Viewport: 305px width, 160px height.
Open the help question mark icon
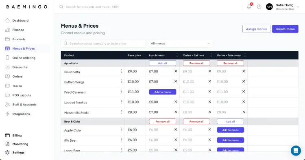pyautogui.click(x=259, y=7)
